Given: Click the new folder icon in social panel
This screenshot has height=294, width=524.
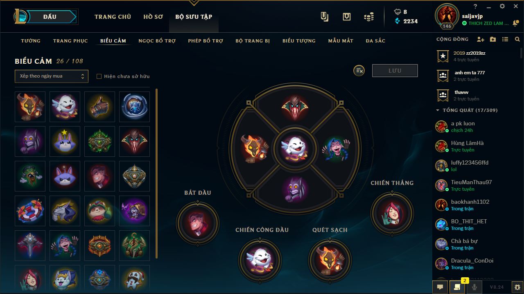Looking at the screenshot, I should 493,39.
